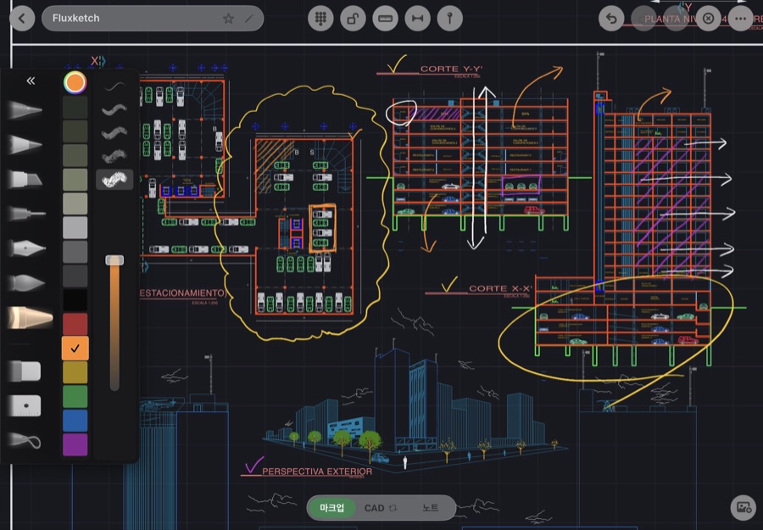Pick the green color swatch
763x530 pixels.
(x=75, y=396)
